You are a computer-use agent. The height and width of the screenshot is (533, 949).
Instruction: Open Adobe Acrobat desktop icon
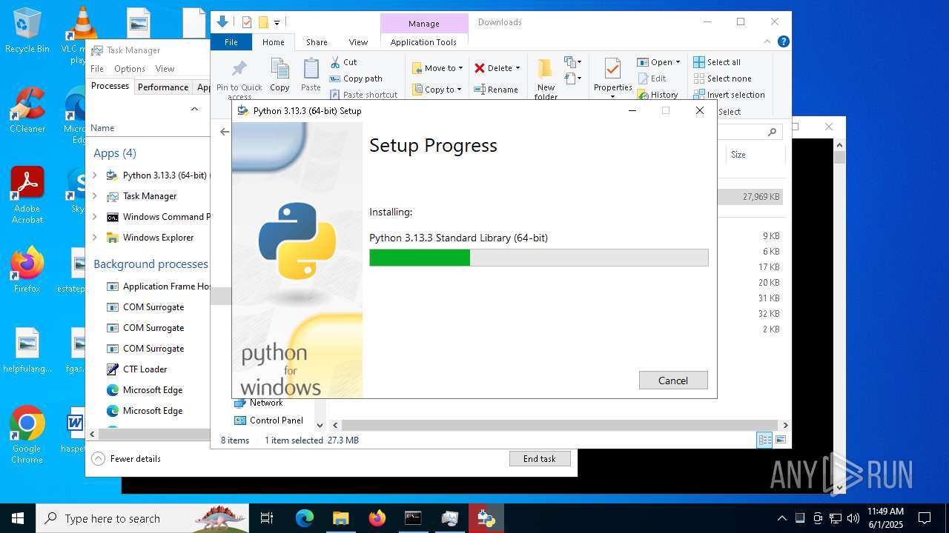[x=27, y=195]
